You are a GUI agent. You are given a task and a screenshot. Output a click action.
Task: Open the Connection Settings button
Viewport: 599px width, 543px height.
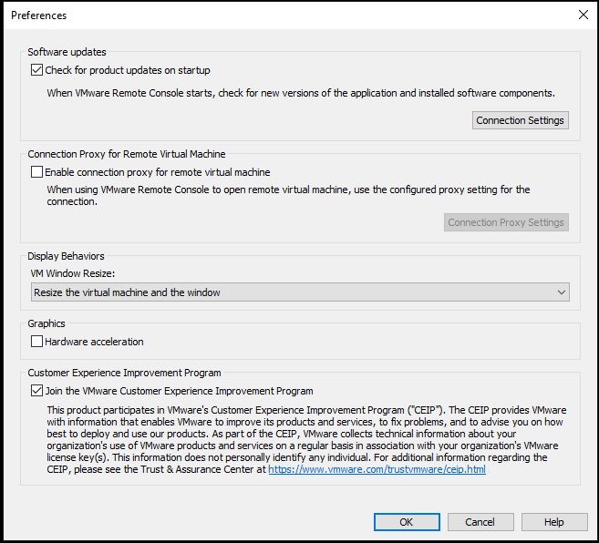tap(521, 120)
